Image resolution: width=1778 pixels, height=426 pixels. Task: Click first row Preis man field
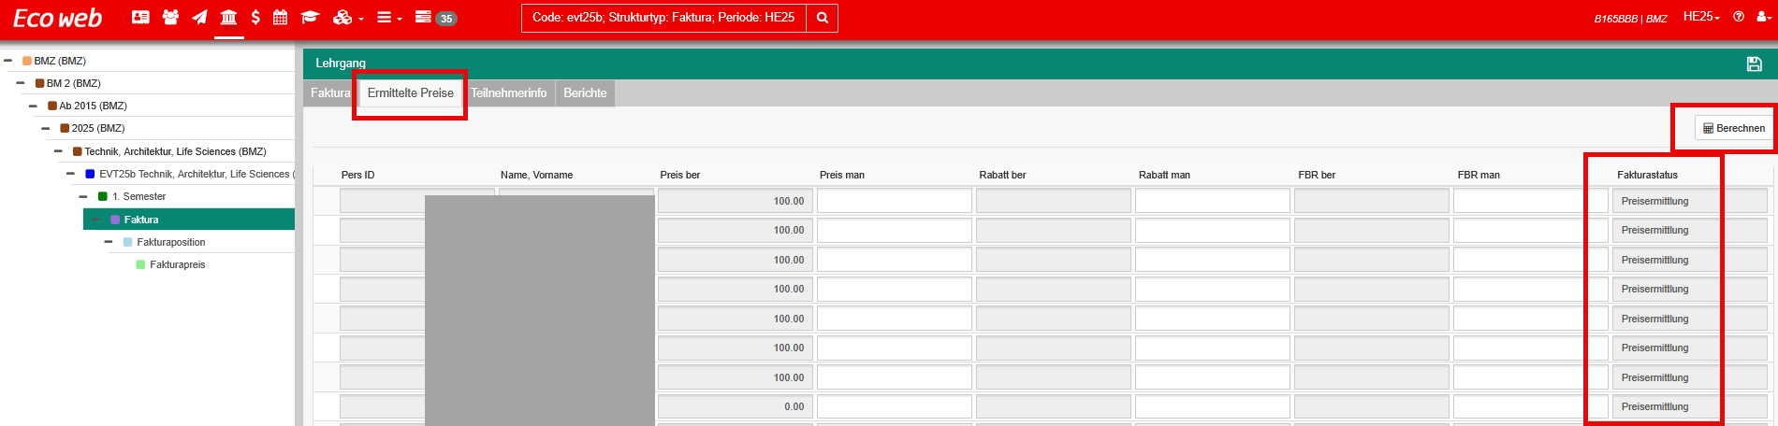(x=894, y=201)
